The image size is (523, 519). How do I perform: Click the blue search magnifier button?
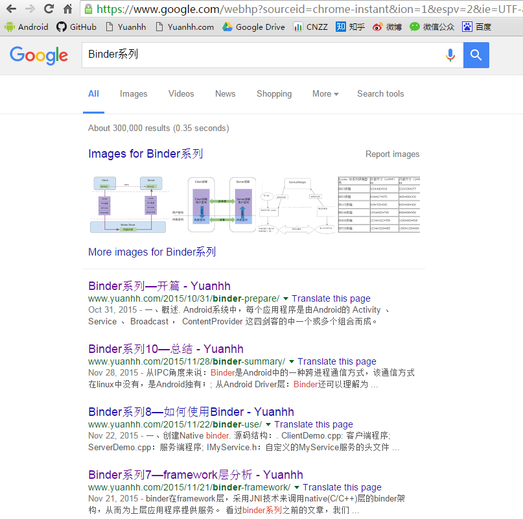click(x=476, y=55)
